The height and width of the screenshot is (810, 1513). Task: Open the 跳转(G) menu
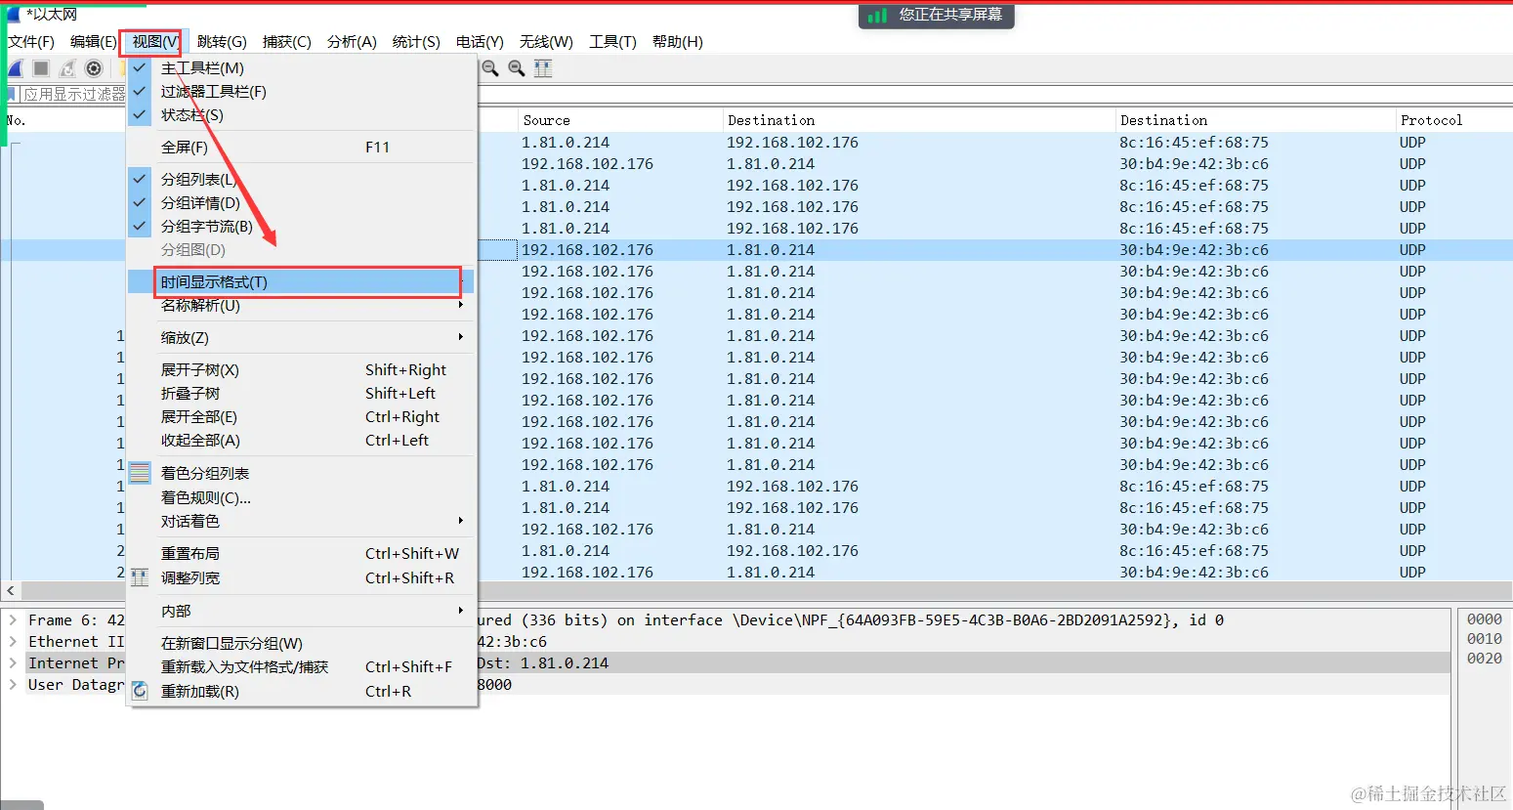pyautogui.click(x=222, y=42)
